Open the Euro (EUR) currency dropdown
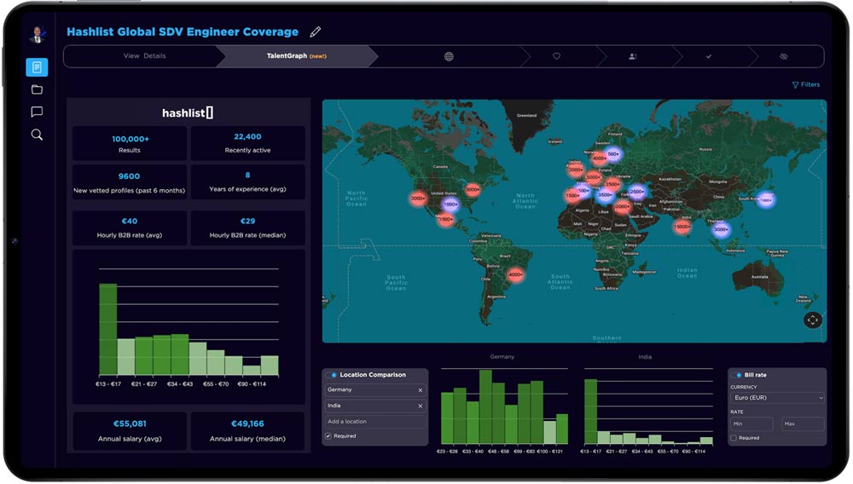The width and height of the screenshot is (853, 484). pyautogui.click(x=777, y=398)
